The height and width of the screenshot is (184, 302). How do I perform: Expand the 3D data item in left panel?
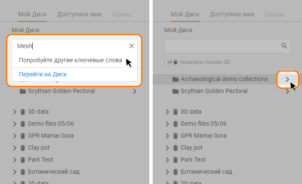(15, 112)
